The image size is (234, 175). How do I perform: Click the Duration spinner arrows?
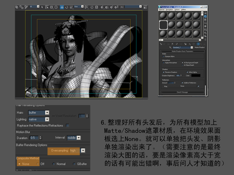(x=40, y=138)
